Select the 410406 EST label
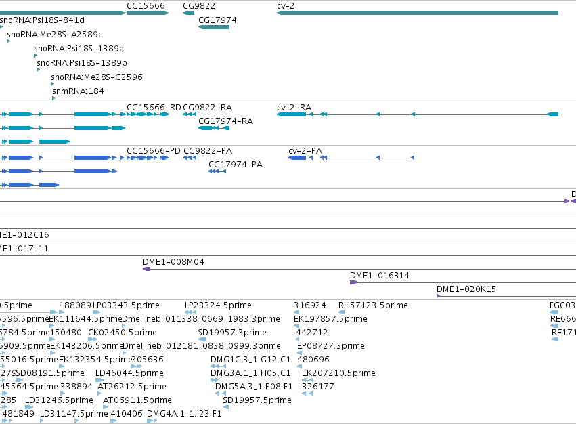 127,414
